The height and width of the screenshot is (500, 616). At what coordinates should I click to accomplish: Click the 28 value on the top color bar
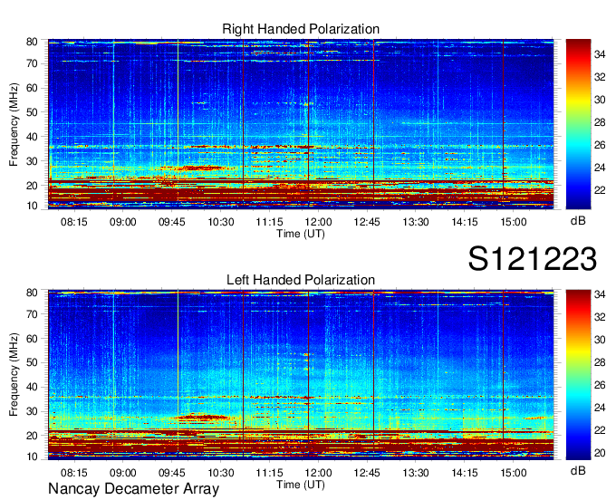click(x=600, y=122)
